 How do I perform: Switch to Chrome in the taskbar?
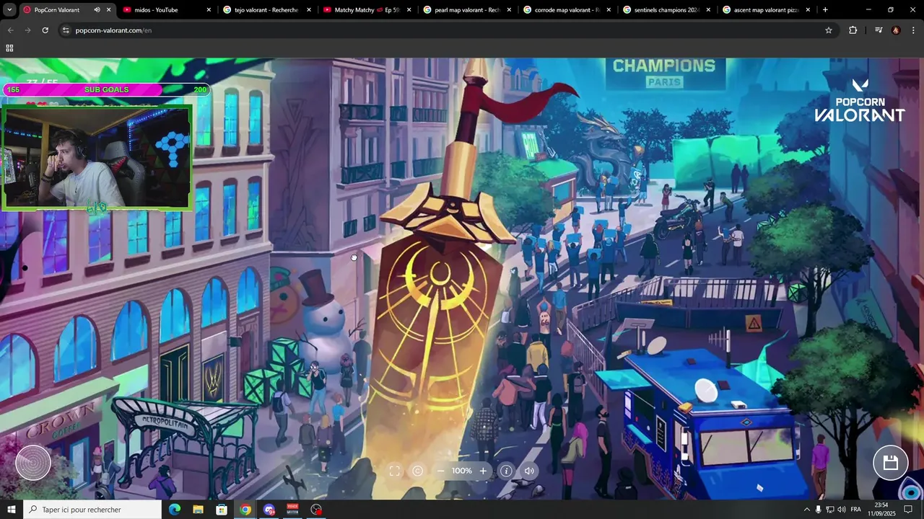(245, 510)
